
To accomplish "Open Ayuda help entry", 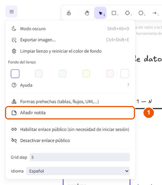I will [70, 85].
